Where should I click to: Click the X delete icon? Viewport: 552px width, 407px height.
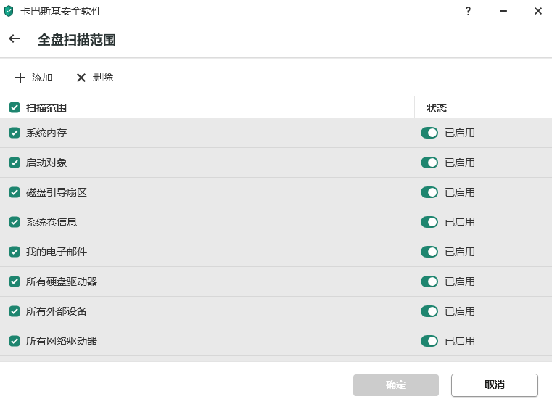pos(81,78)
